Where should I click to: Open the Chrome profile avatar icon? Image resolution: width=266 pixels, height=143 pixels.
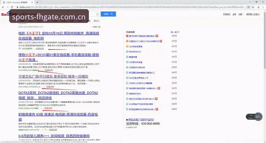258,7
